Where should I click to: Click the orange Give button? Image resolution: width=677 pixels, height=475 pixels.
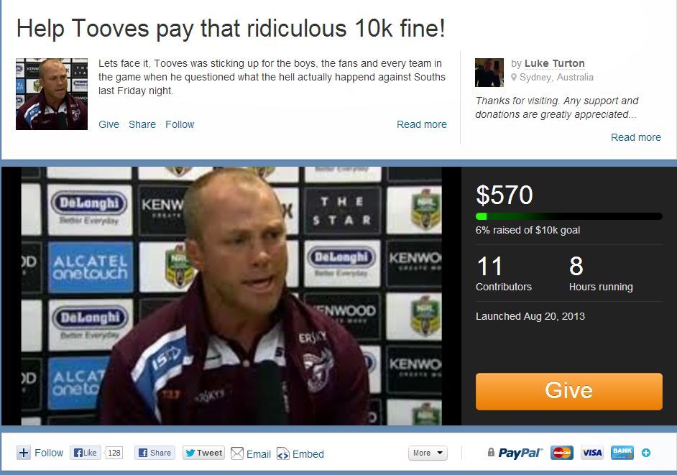click(568, 391)
